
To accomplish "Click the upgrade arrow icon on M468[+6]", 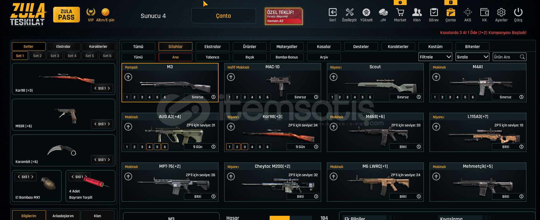I will [x=334, y=127].
